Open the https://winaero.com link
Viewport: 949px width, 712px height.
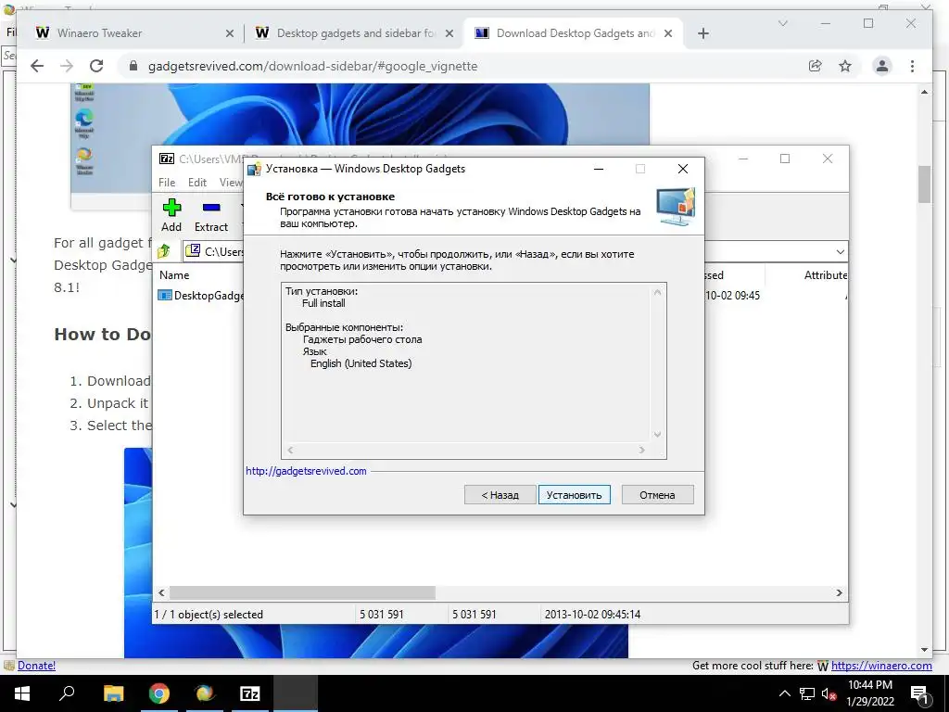coord(881,666)
